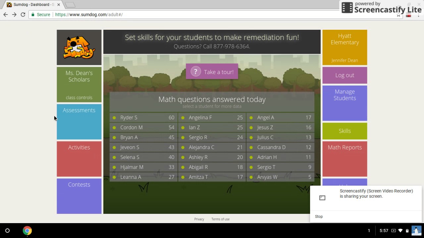This screenshot has height=238, width=424.
Task: Close the Sumdog Dashboard tab
Action: coord(58,5)
